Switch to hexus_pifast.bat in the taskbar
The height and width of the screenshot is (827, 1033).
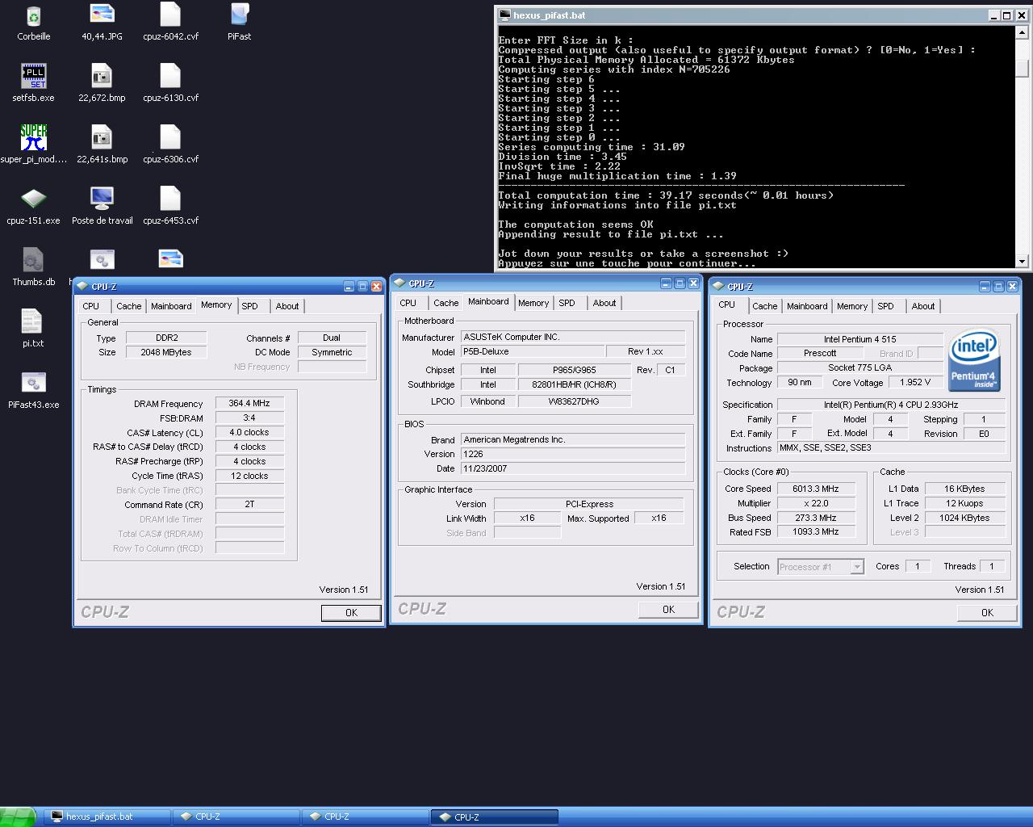pos(107,817)
